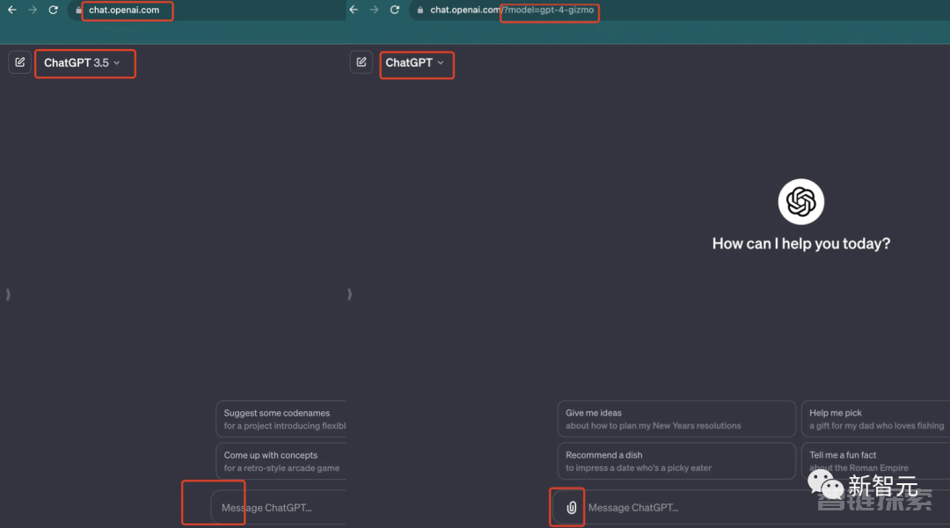This screenshot has height=528, width=950.
Task: Click the ChatGPT logo above the greeting
Action: [801, 201]
